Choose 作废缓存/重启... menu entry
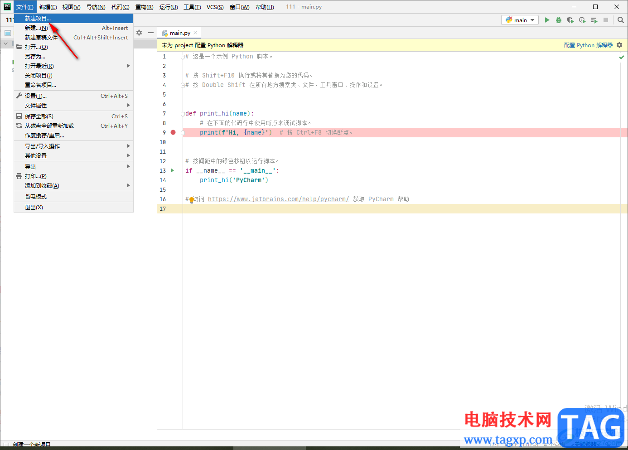This screenshot has width=628, height=450. click(73, 135)
